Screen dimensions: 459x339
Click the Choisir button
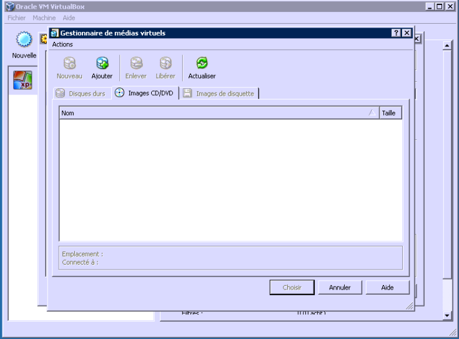point(292,288)
